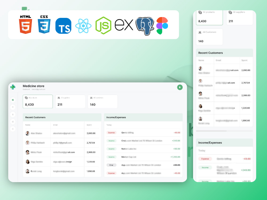This screenshot has height=200, width=267.
Task: Click the sidebar icon directly below the cart icon
Action: [13, 114]
